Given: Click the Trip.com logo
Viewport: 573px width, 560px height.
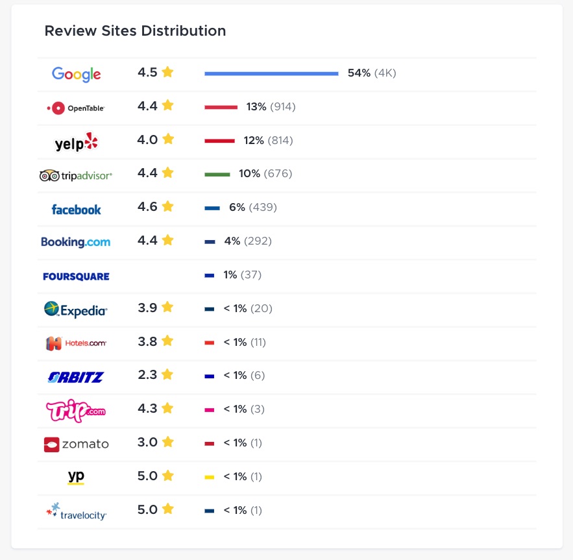Looking at the screenshot, I should coord(76,411).
